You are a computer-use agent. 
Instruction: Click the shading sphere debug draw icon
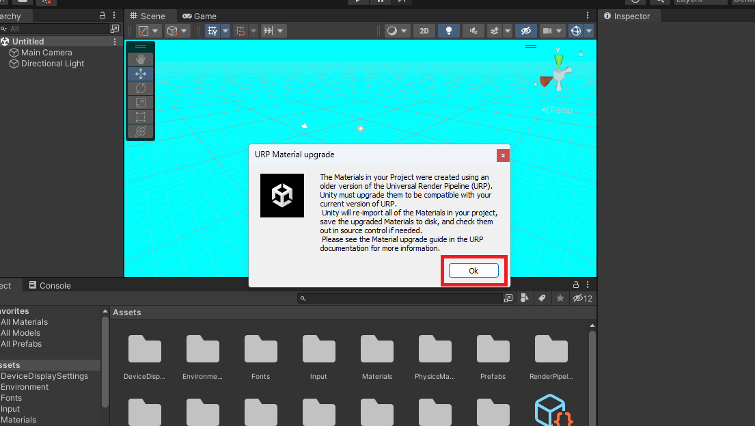(x=392, y=31)
